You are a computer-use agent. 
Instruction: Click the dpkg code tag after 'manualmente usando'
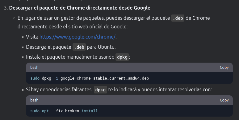point(122,57)
